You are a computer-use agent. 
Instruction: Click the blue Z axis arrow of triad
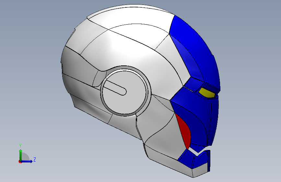27,161
